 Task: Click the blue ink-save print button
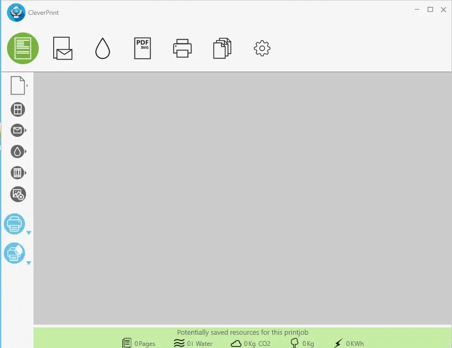coord(14,253)
